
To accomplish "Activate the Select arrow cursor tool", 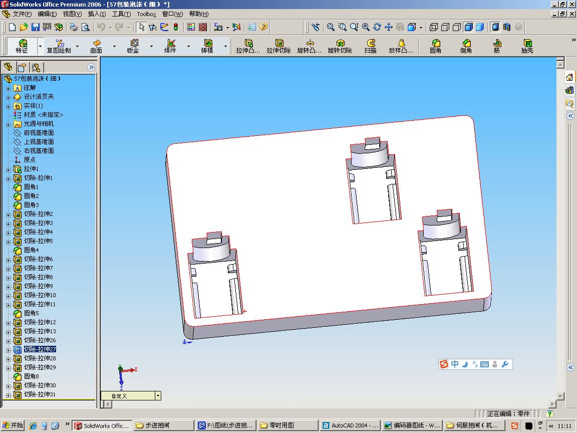I will 142,27.
